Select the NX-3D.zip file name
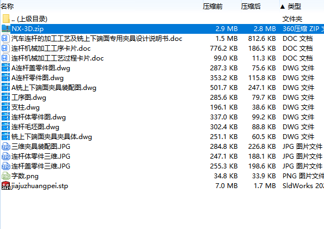324x229 pixels. click(x=27, y=29)
